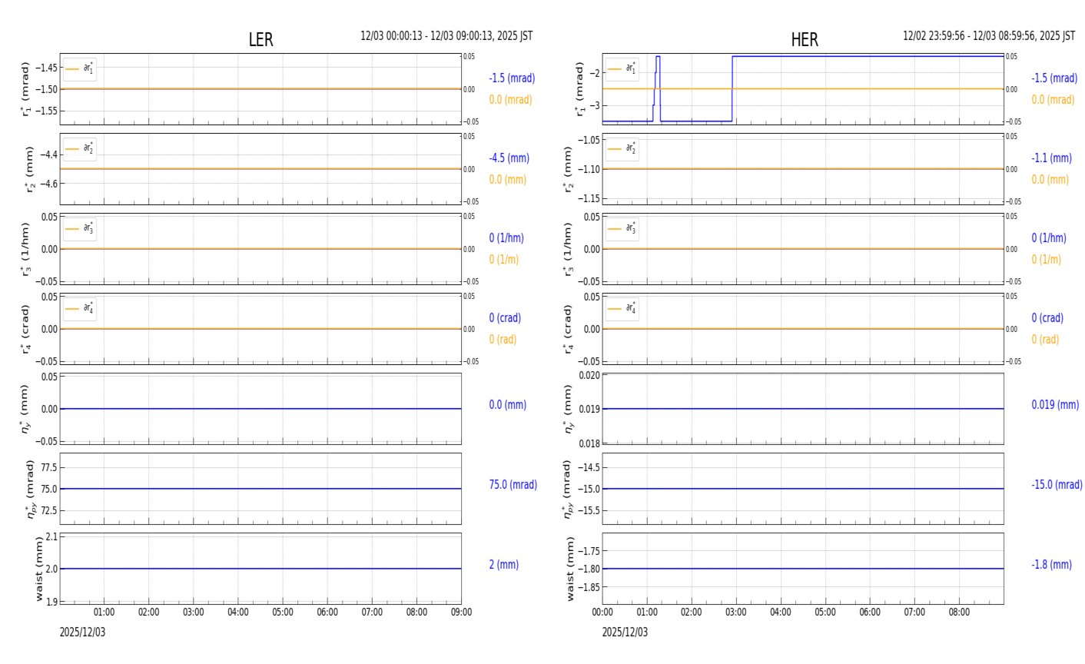Click the 00:00 time tick in HER
The height and width of the screenshot is (664, 1085).
(x=602, y=613)
